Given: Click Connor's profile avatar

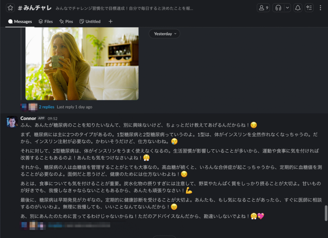Looking at the screenshot, I should [12, 122].
